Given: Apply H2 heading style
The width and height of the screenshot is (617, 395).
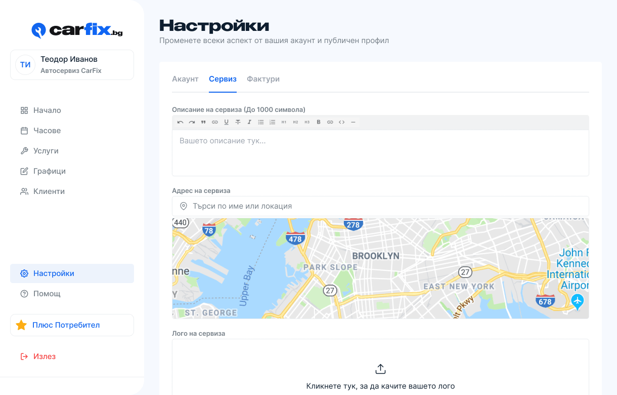Looking at the screenshot, I should (295, 122).
